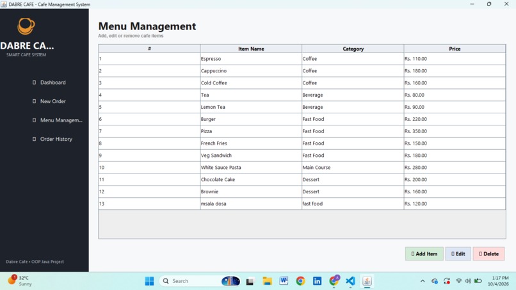Click the Rs. 80.00 price cell
The width and height of the screenshot is (516, 290).
[455, 95]
